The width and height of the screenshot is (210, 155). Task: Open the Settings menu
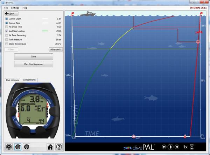click(x=15, y=8)
